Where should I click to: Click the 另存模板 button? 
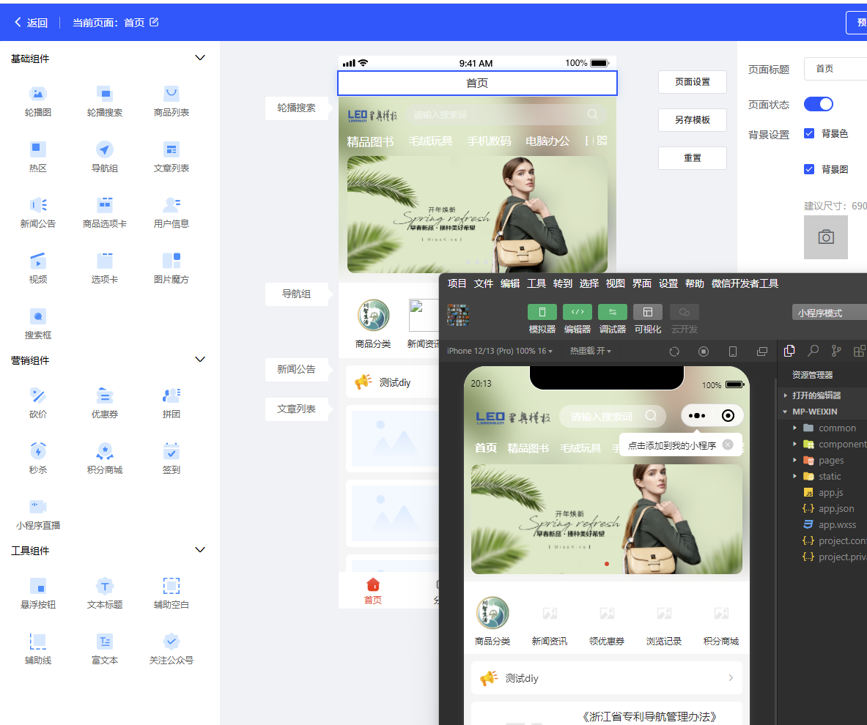point(693,120)
